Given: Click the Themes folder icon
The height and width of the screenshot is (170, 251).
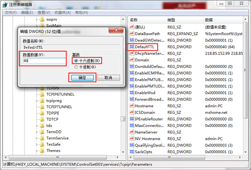Looking at the screenshot, I should tap(42, 151).
